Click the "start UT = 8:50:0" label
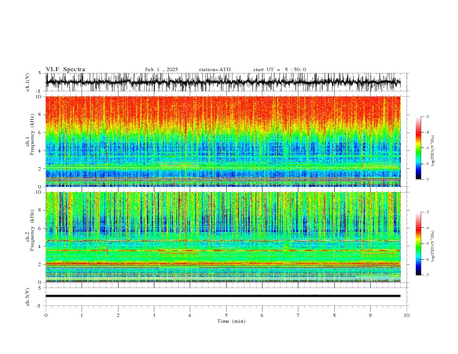The image size is (458, 354). tap(279, 69)
